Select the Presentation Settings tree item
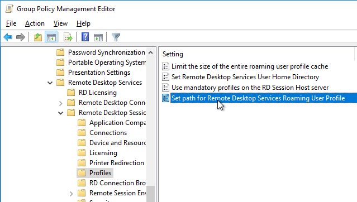The image size is (357, 202). point(99,73)
